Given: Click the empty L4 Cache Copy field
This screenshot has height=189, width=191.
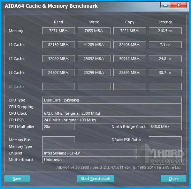Looking at the screenshot, I should tap(130, 86).
